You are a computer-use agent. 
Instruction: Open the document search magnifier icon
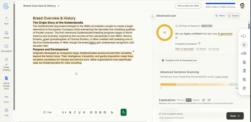(244, 62)
